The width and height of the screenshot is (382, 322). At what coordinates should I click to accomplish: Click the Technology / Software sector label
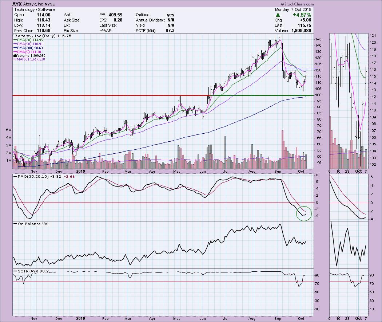(34, 9)
